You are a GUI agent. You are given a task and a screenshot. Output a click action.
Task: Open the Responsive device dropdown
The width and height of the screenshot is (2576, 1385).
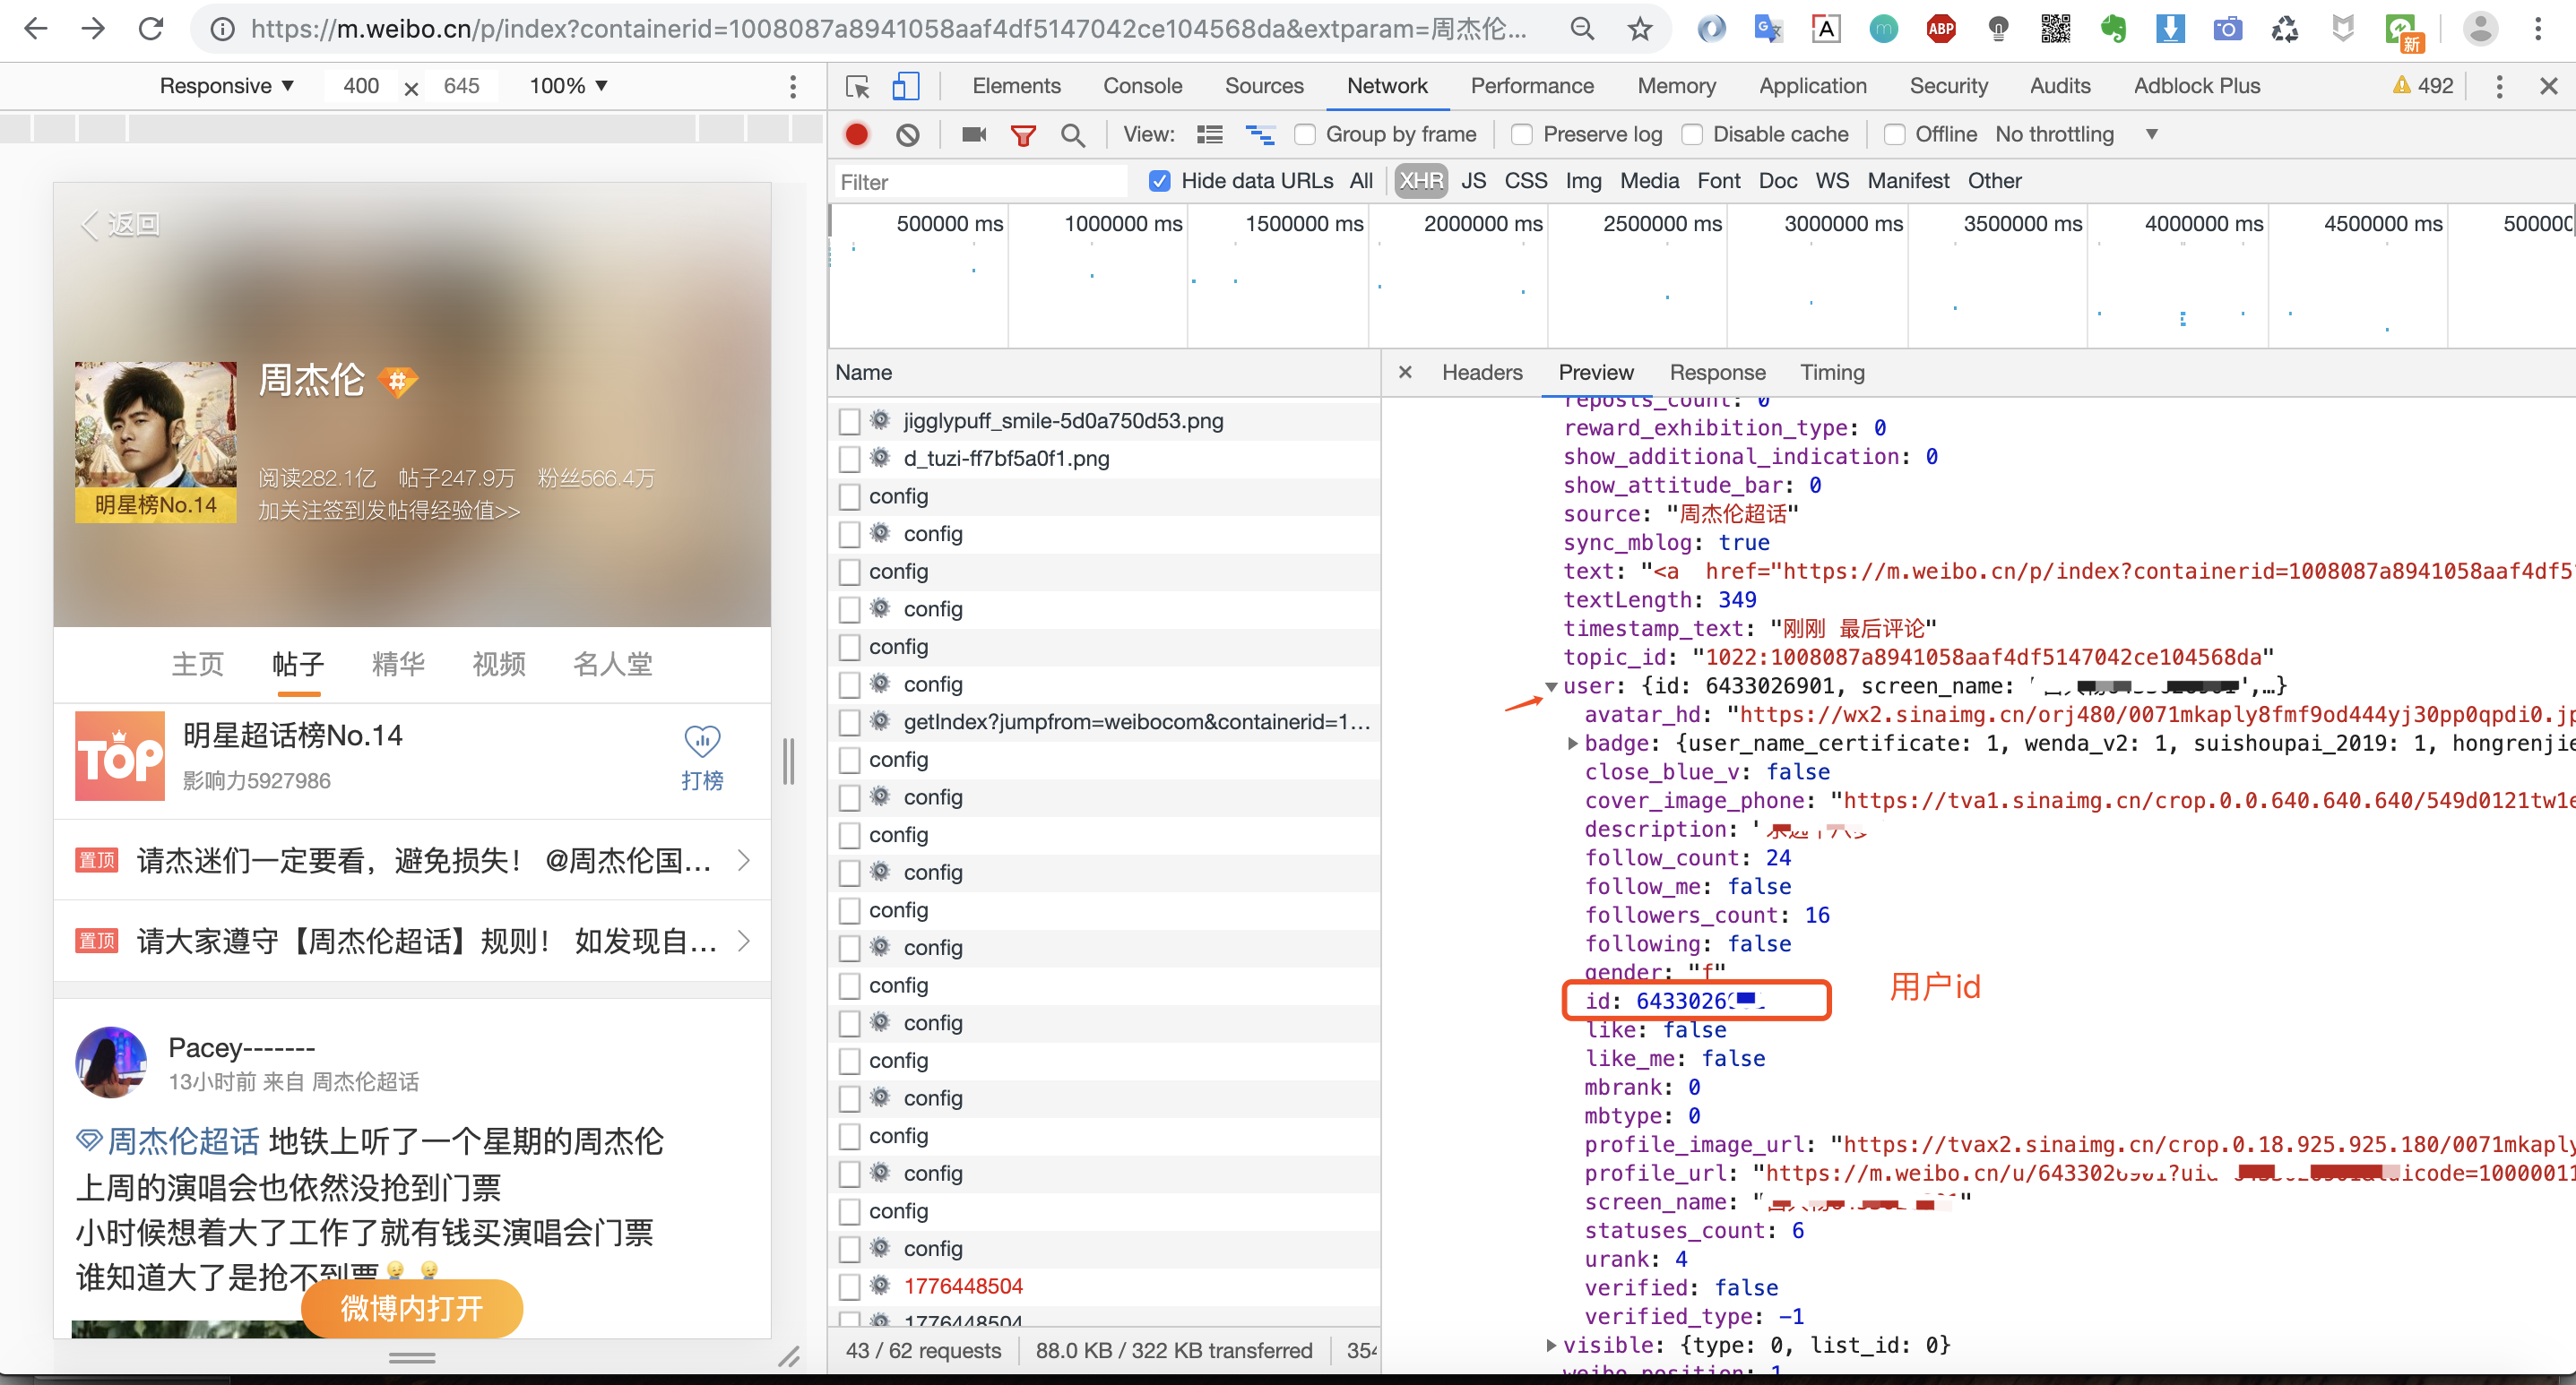[226, 87]
